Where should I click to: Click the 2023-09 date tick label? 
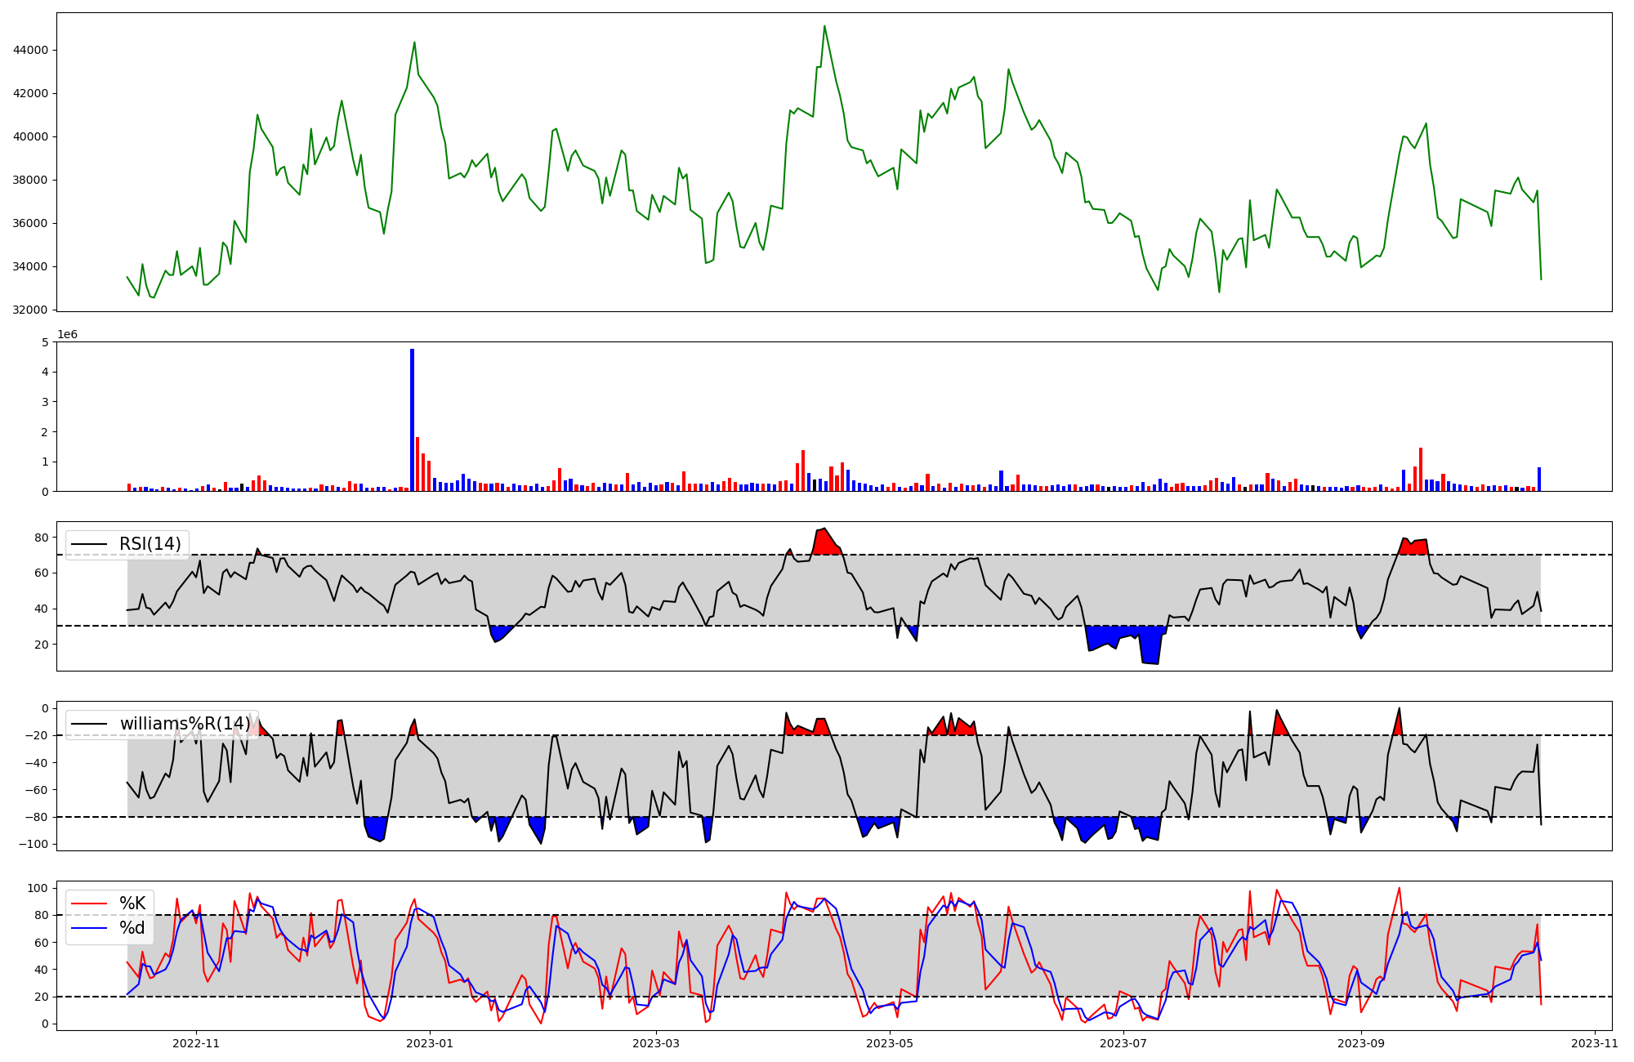[1361, 1043]
